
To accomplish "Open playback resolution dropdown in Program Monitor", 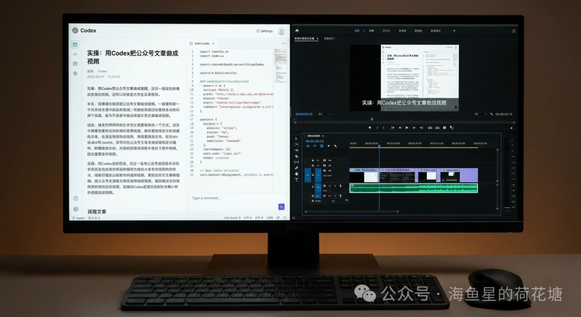I will 480,114.
